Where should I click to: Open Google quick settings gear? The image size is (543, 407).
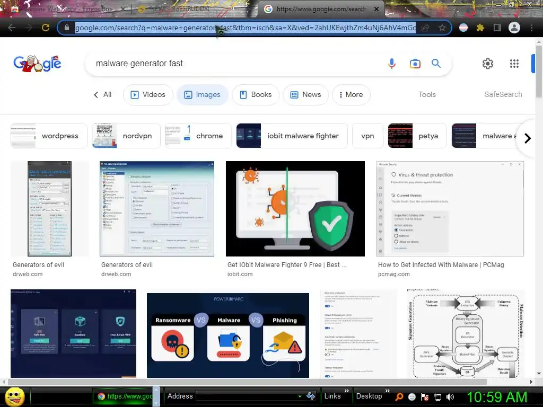click(x=488, y=64)
